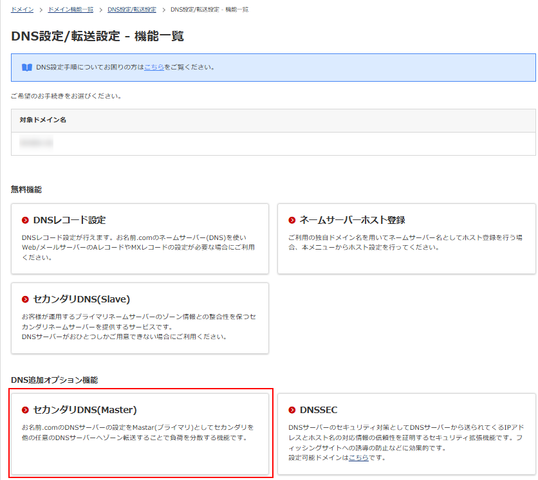Click the red arrow icon beside セカンダリDNS(Master)
The width and height of the screenshot is (538, 480).
tap(26, 410)
